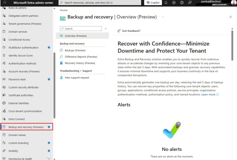Open the notifications bell icon
This screenshot has width=237, height=160.
click(166, 3)
